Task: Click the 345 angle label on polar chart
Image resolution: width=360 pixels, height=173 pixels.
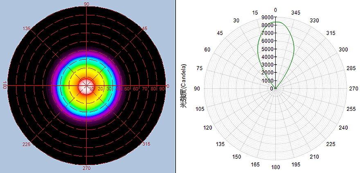Action: click(295, 13)
